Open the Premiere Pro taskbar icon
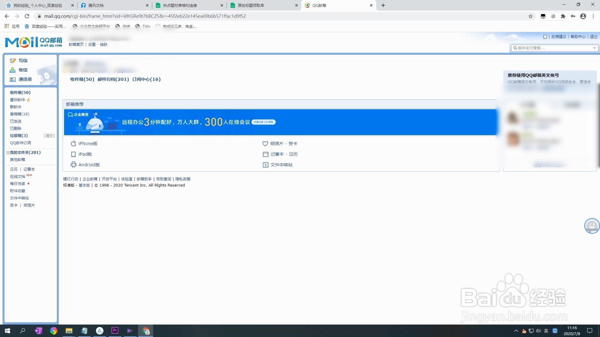Screen dimensions: 600x337 [115, 331]
